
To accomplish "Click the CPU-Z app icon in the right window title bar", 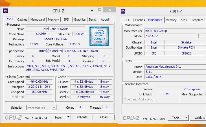I will pos(123,11).
